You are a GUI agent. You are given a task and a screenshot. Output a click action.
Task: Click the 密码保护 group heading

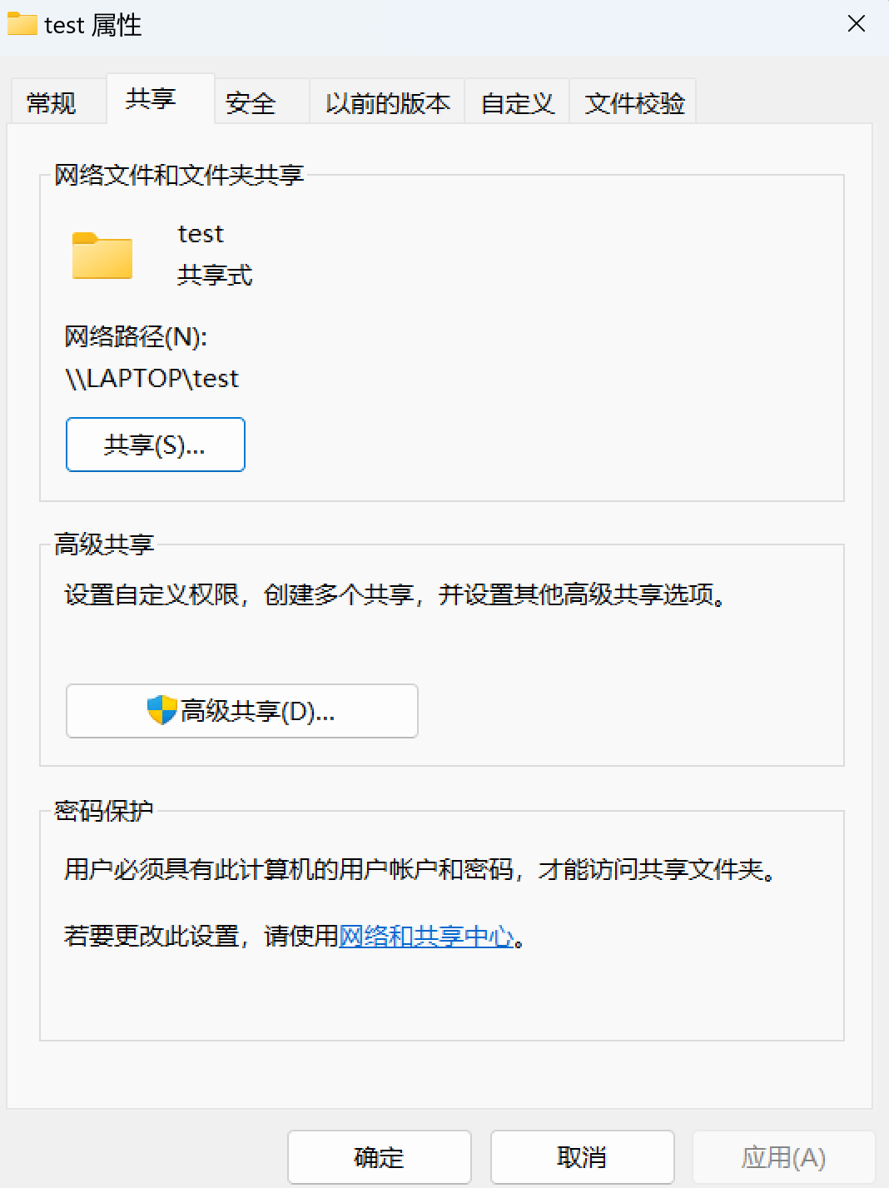coord(104,811)
